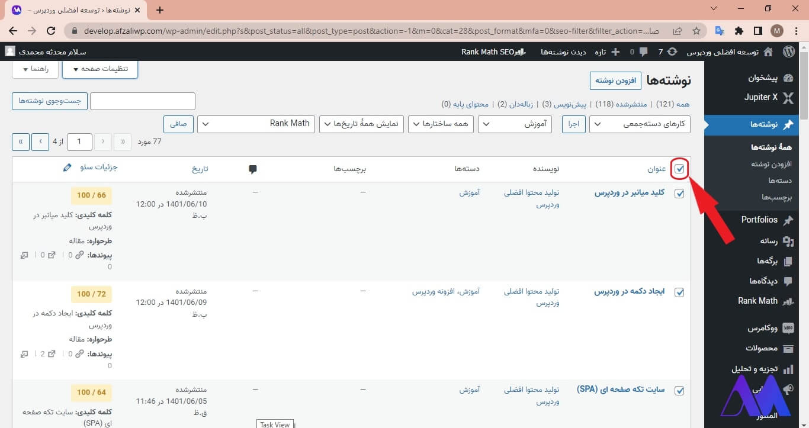Click the WordPress logo in admin bar
This screenshot has height=428, width=809.
pos(789,52)
